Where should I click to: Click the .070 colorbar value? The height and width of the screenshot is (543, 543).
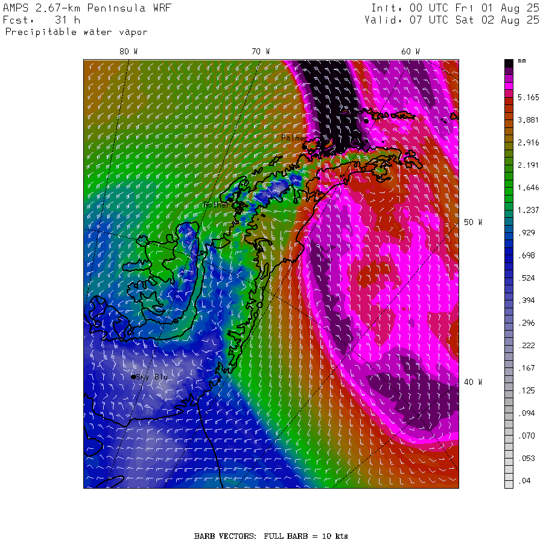[x=526, y=436]
